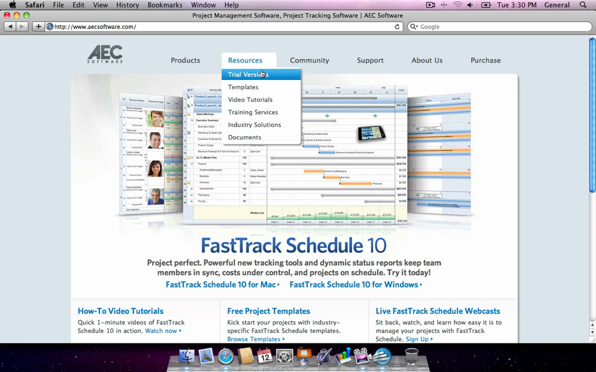This screenshot has height=372, width=596.
Task: Launch Numbers chart icon in Dock
Action: pyautogui.click(x=343, y=356)
